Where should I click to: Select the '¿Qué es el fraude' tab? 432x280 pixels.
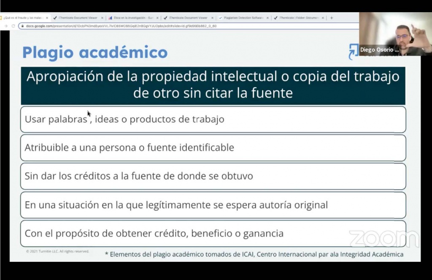(x=23, y=18)
